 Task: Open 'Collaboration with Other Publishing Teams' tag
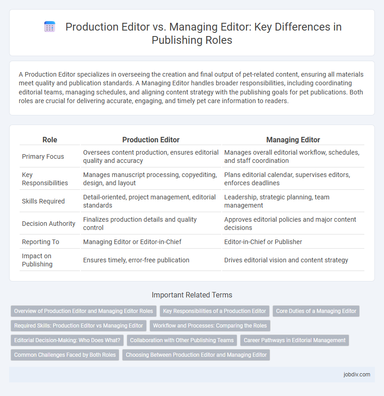click(x=182, y=340)
